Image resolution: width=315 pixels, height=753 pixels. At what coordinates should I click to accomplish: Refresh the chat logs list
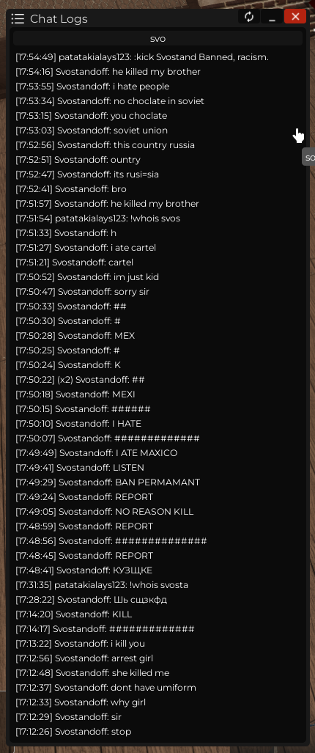coord(249,17)
